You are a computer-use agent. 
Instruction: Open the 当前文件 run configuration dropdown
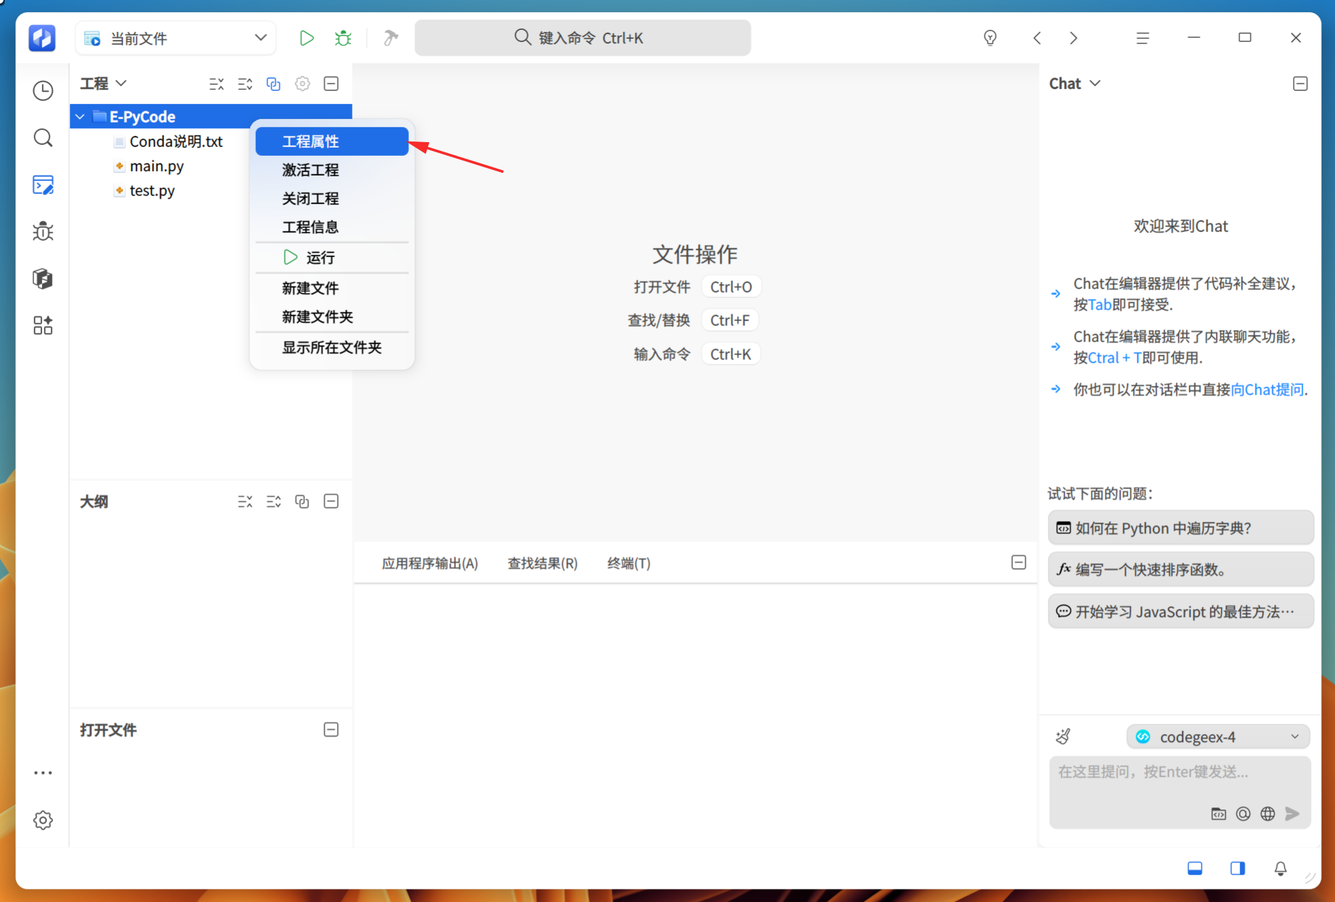coord(176,38)
